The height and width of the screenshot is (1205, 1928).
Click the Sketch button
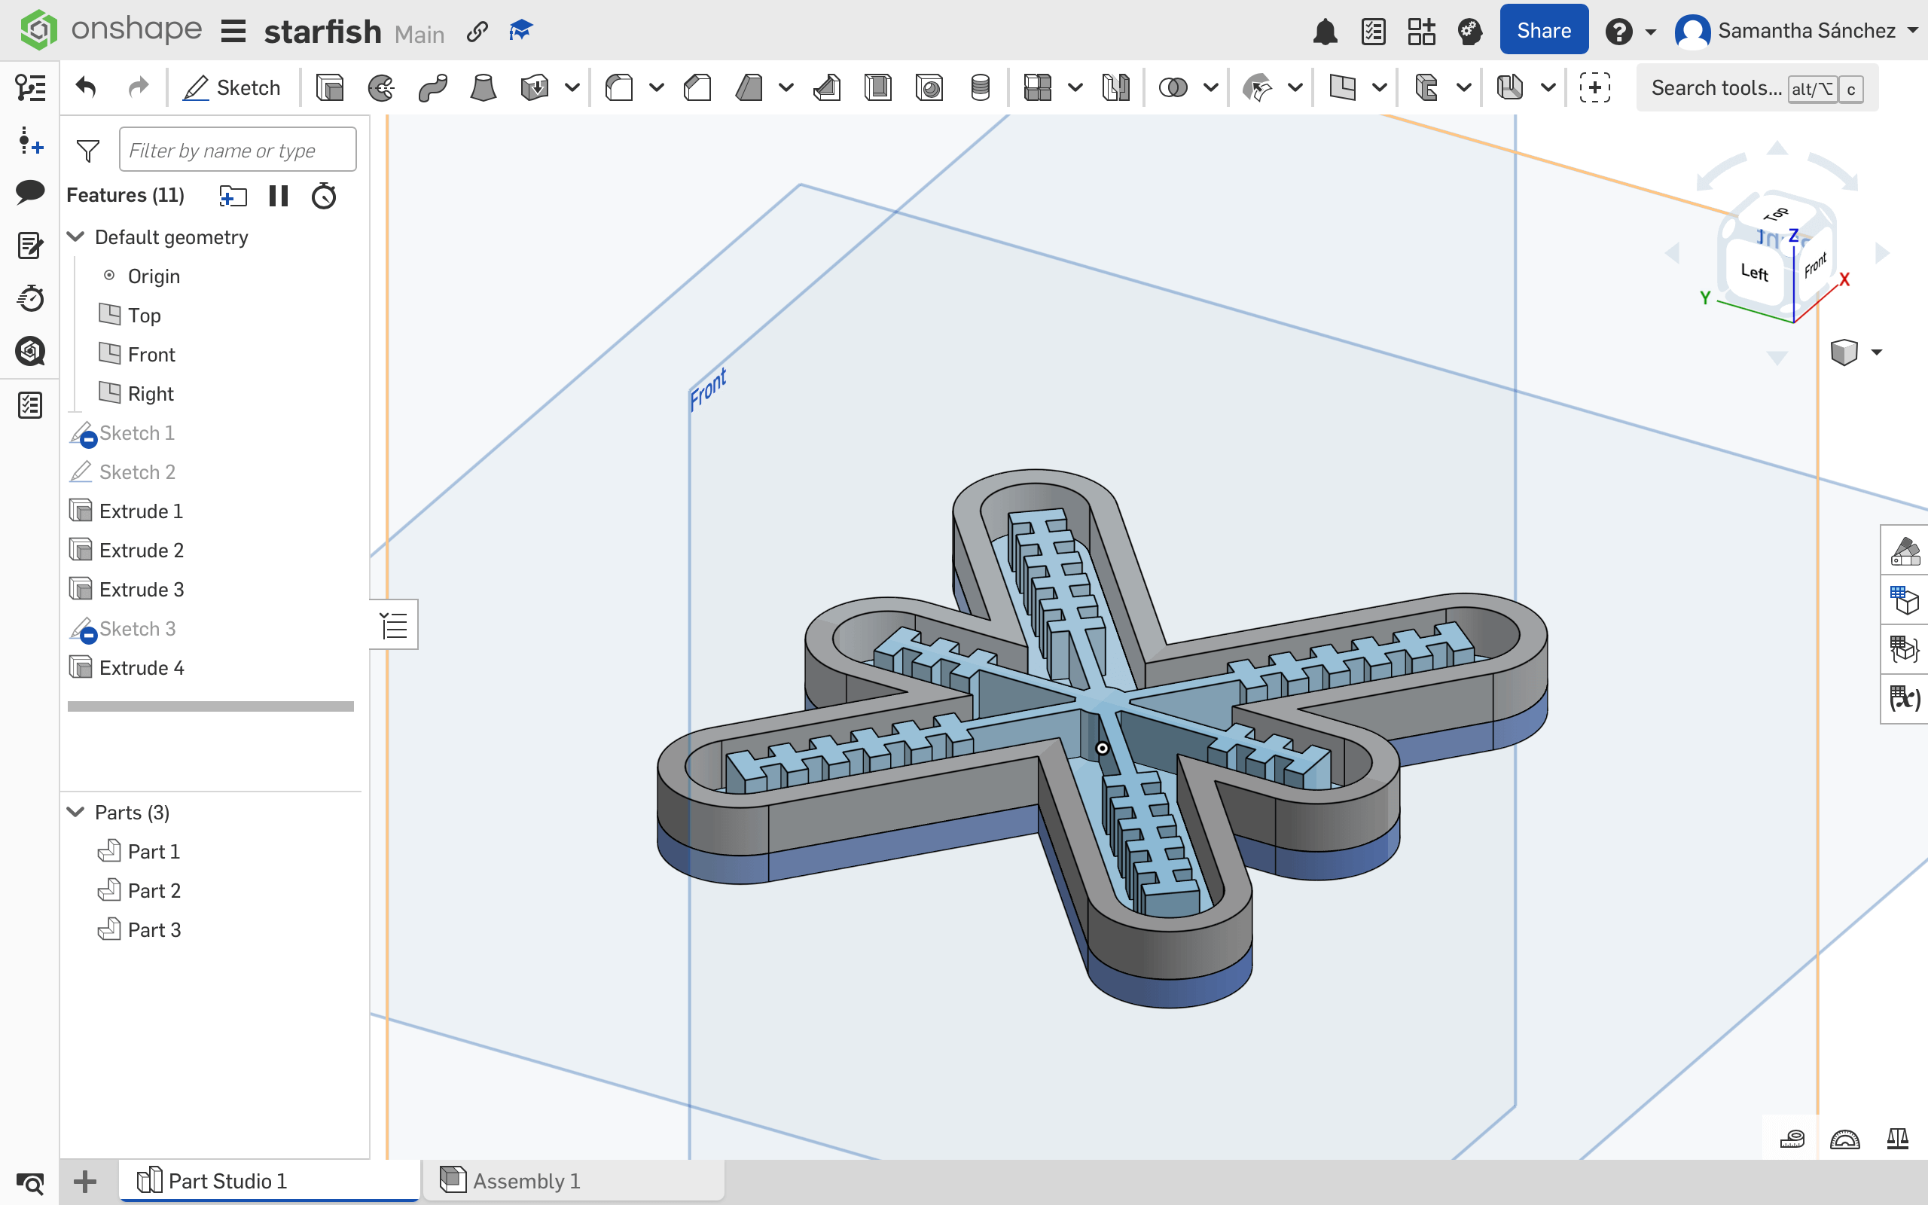click(232, 87)
